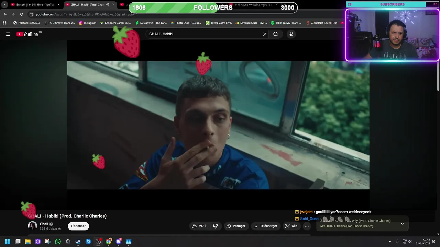
Task: Click the purple circle app in taskbar
Action: pyautogui.click(x=38, y=242)
